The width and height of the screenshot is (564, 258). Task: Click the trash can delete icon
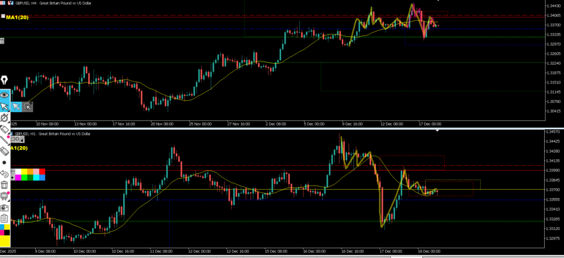[5, 185]
